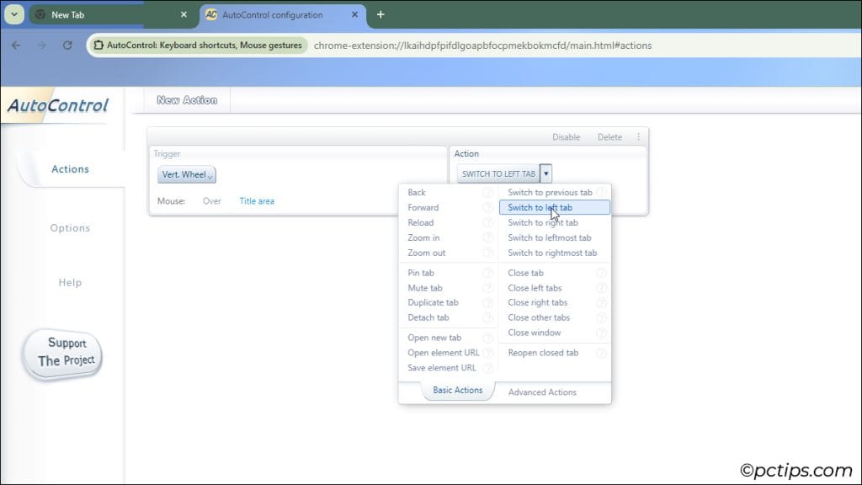Click help icon next to Back action
Screen dimensions: 862x485
pyautogui.click(x=487, y=193)
